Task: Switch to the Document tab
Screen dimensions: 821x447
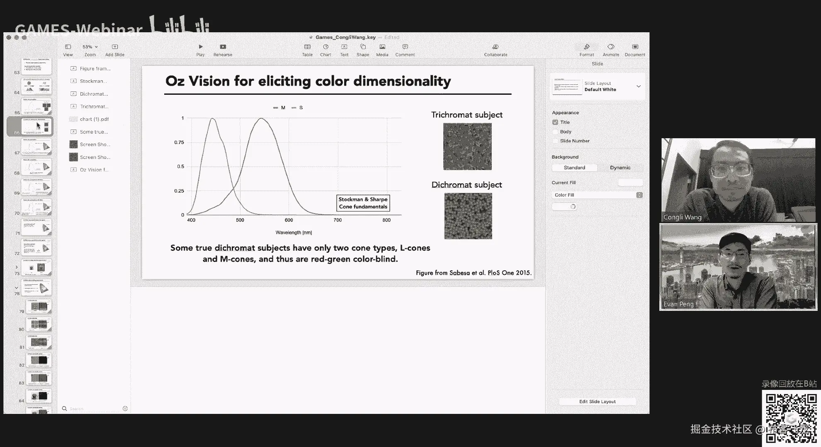Action: tap(635, 47)
